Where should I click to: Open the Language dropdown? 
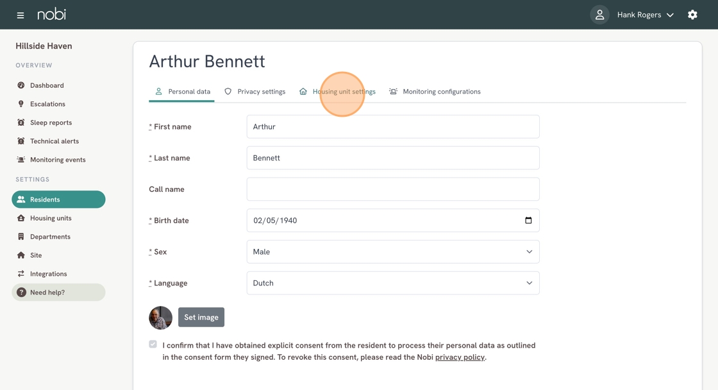(393, 283)
